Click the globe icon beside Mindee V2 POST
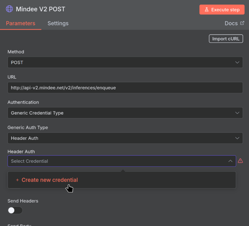The image size is (249, 226). 9,9
